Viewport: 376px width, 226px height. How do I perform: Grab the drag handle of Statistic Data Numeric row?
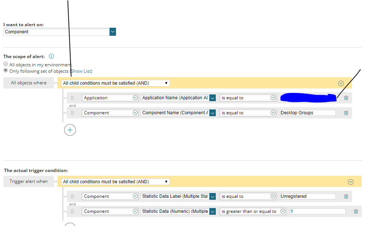pos(72,211)
